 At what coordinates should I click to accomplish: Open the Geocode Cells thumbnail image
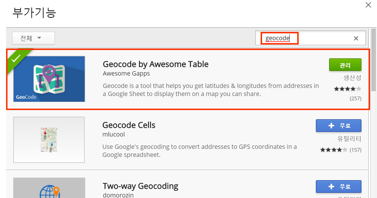49,140
